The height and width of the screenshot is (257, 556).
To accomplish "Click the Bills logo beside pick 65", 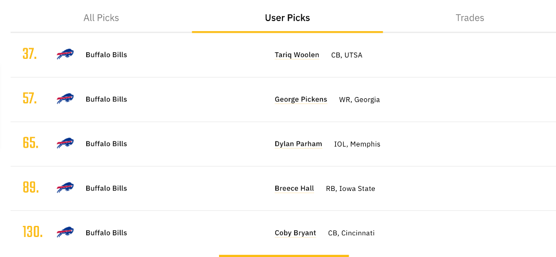I will 65,143.
